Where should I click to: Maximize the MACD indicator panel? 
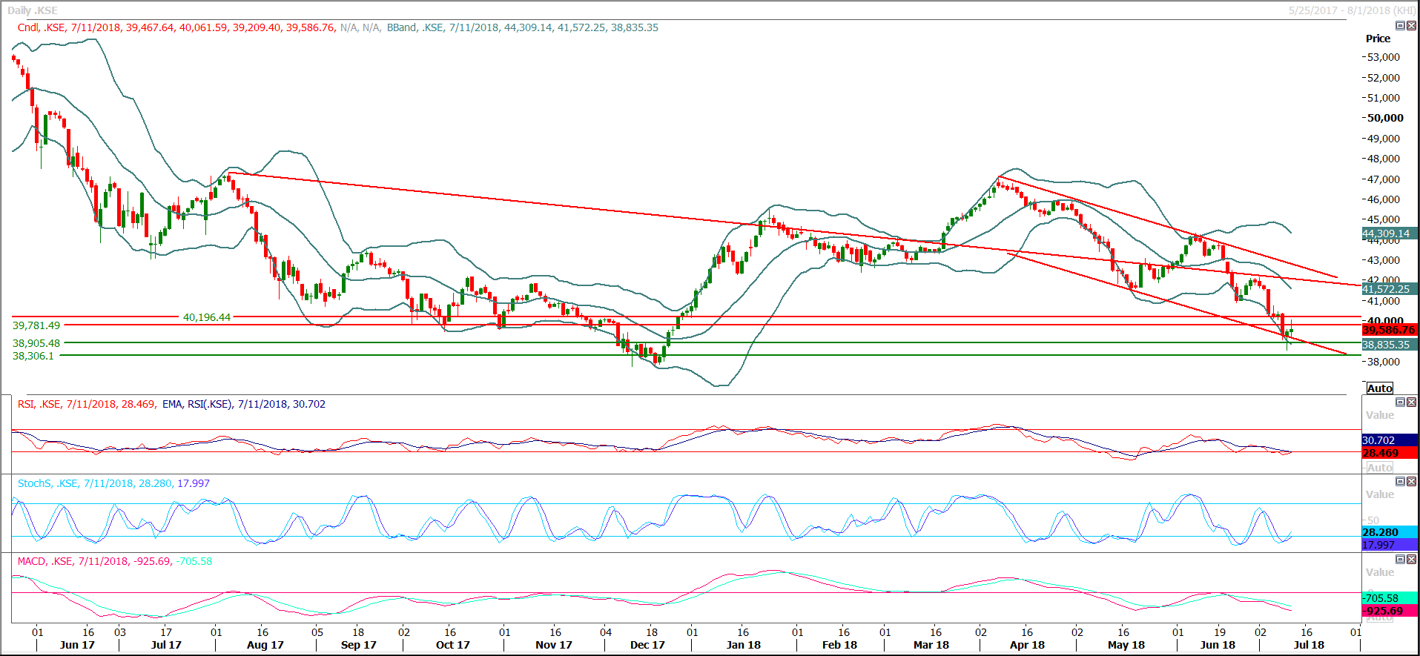(x=1400, y=560)
